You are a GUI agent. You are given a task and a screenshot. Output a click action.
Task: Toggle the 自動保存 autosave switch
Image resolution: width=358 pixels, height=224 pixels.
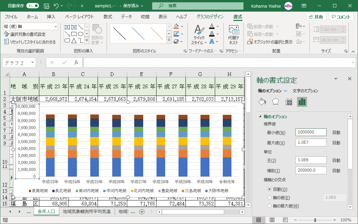(x=32, y=6)
